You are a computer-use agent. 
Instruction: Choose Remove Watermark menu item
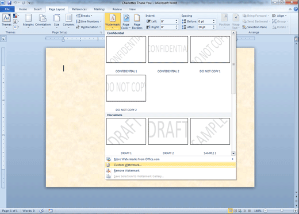tap(170, 171)
